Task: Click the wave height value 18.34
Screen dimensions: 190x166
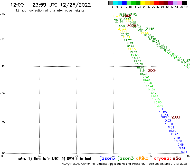Action: coord(142,70)
